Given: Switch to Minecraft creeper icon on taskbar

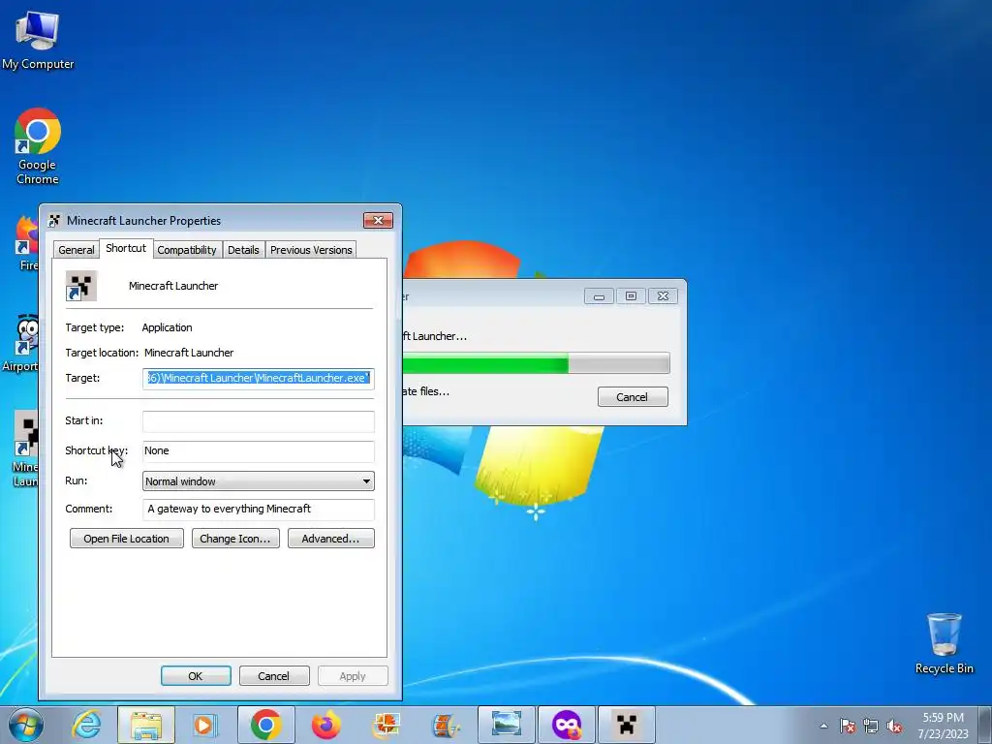Looking at the screenshot, I should 627,725.
